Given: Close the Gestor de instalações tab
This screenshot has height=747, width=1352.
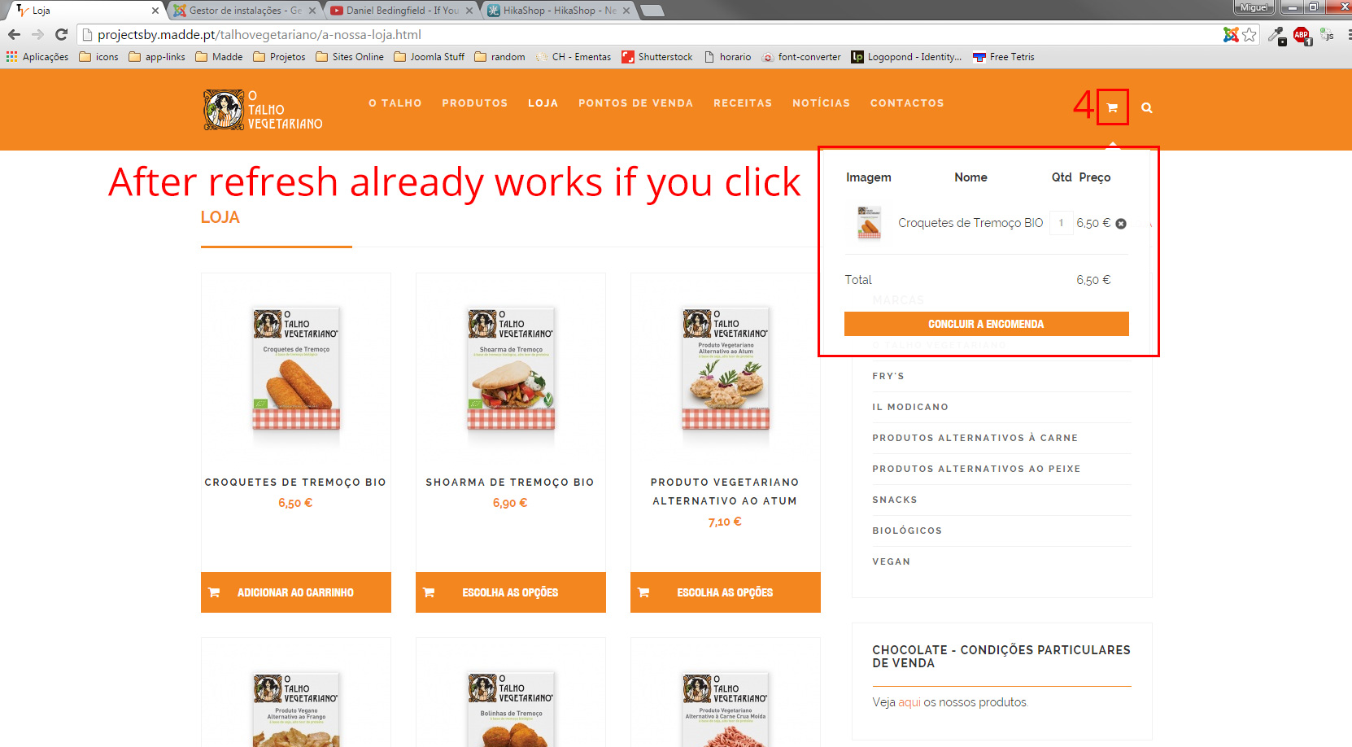Looking at the screenshot, I should tap(312, 11).
